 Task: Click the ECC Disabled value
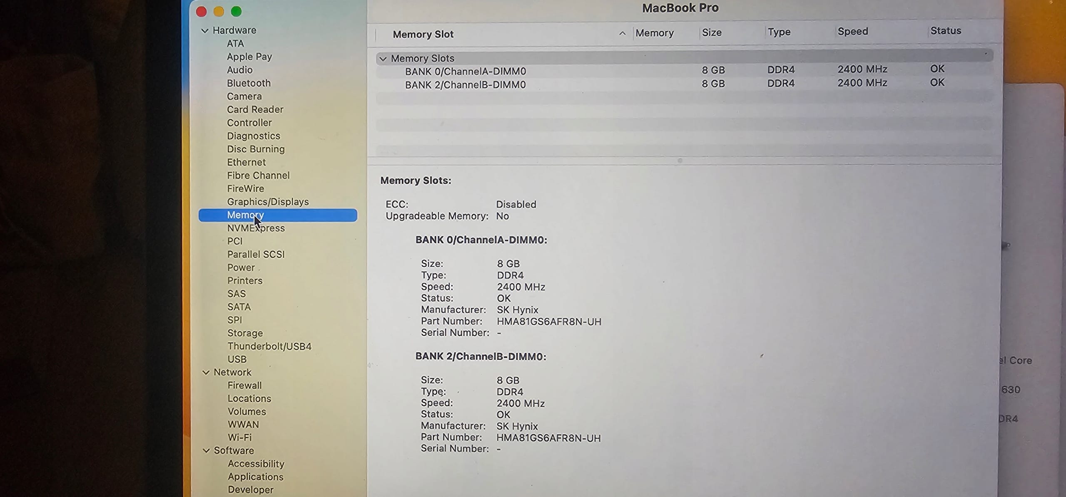[x=516, y=205]
